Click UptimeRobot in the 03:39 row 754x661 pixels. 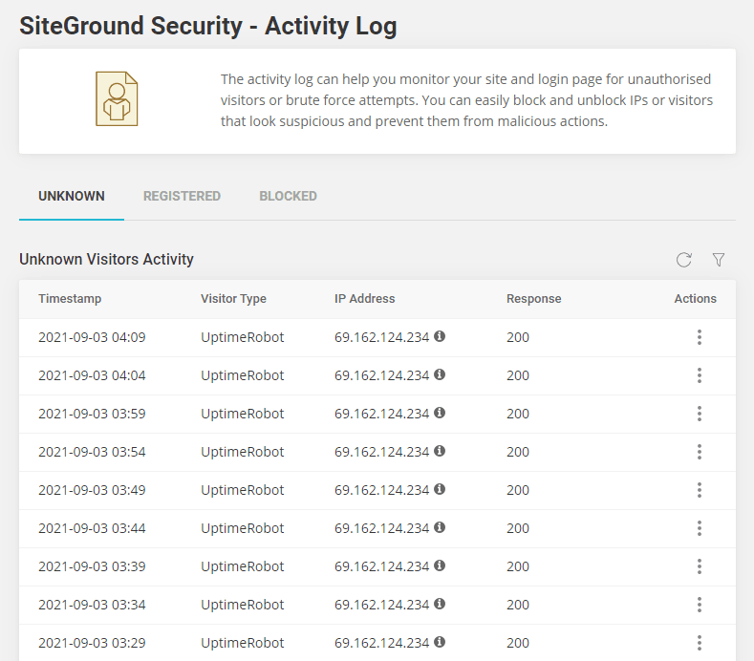[243, 566]
